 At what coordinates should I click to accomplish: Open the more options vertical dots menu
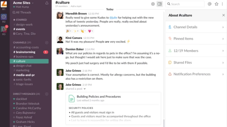pyautogui.click(x=222, y=4)
